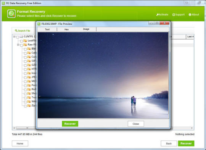This screenshot has width=206, height=150.
Task: Click the LostFiles folder icon
Action: click(x=25, y=40)
